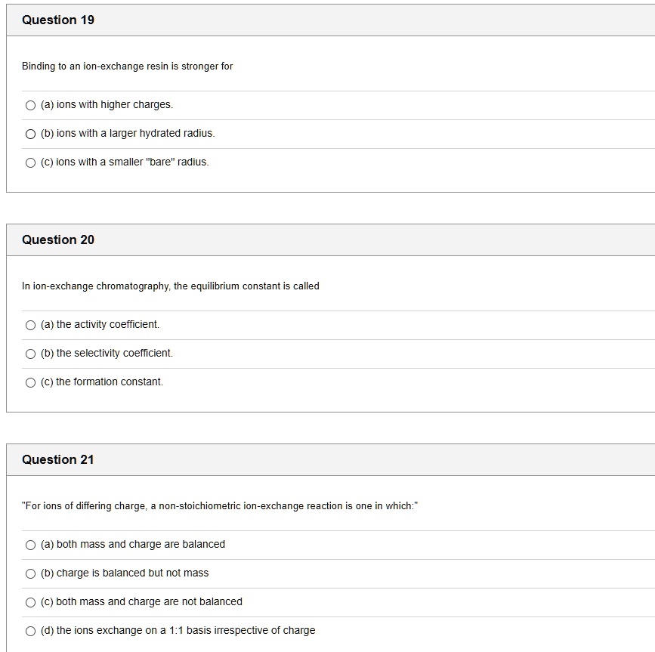Screen dimensions: 655x652
Task: Choose (c) the formation constant
Action: coord(30,382)
